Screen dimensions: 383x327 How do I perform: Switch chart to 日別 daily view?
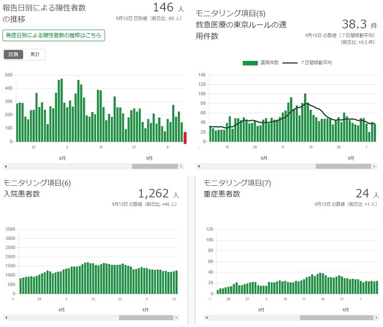tap(14, 55)
